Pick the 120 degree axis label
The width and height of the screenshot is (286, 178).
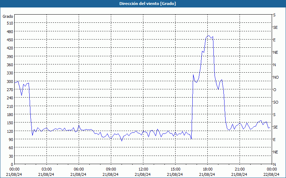click(x=10, y=131)
